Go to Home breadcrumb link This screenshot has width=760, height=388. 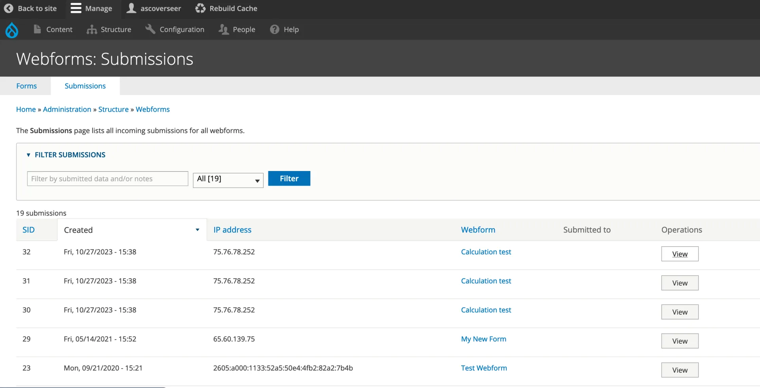point(26,109)
